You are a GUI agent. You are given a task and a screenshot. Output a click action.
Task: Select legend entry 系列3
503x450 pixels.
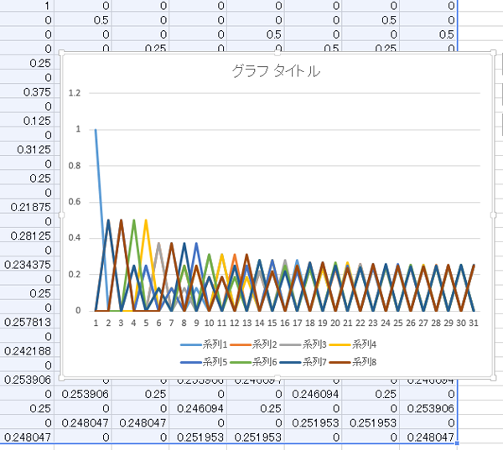tap(303, 344)
